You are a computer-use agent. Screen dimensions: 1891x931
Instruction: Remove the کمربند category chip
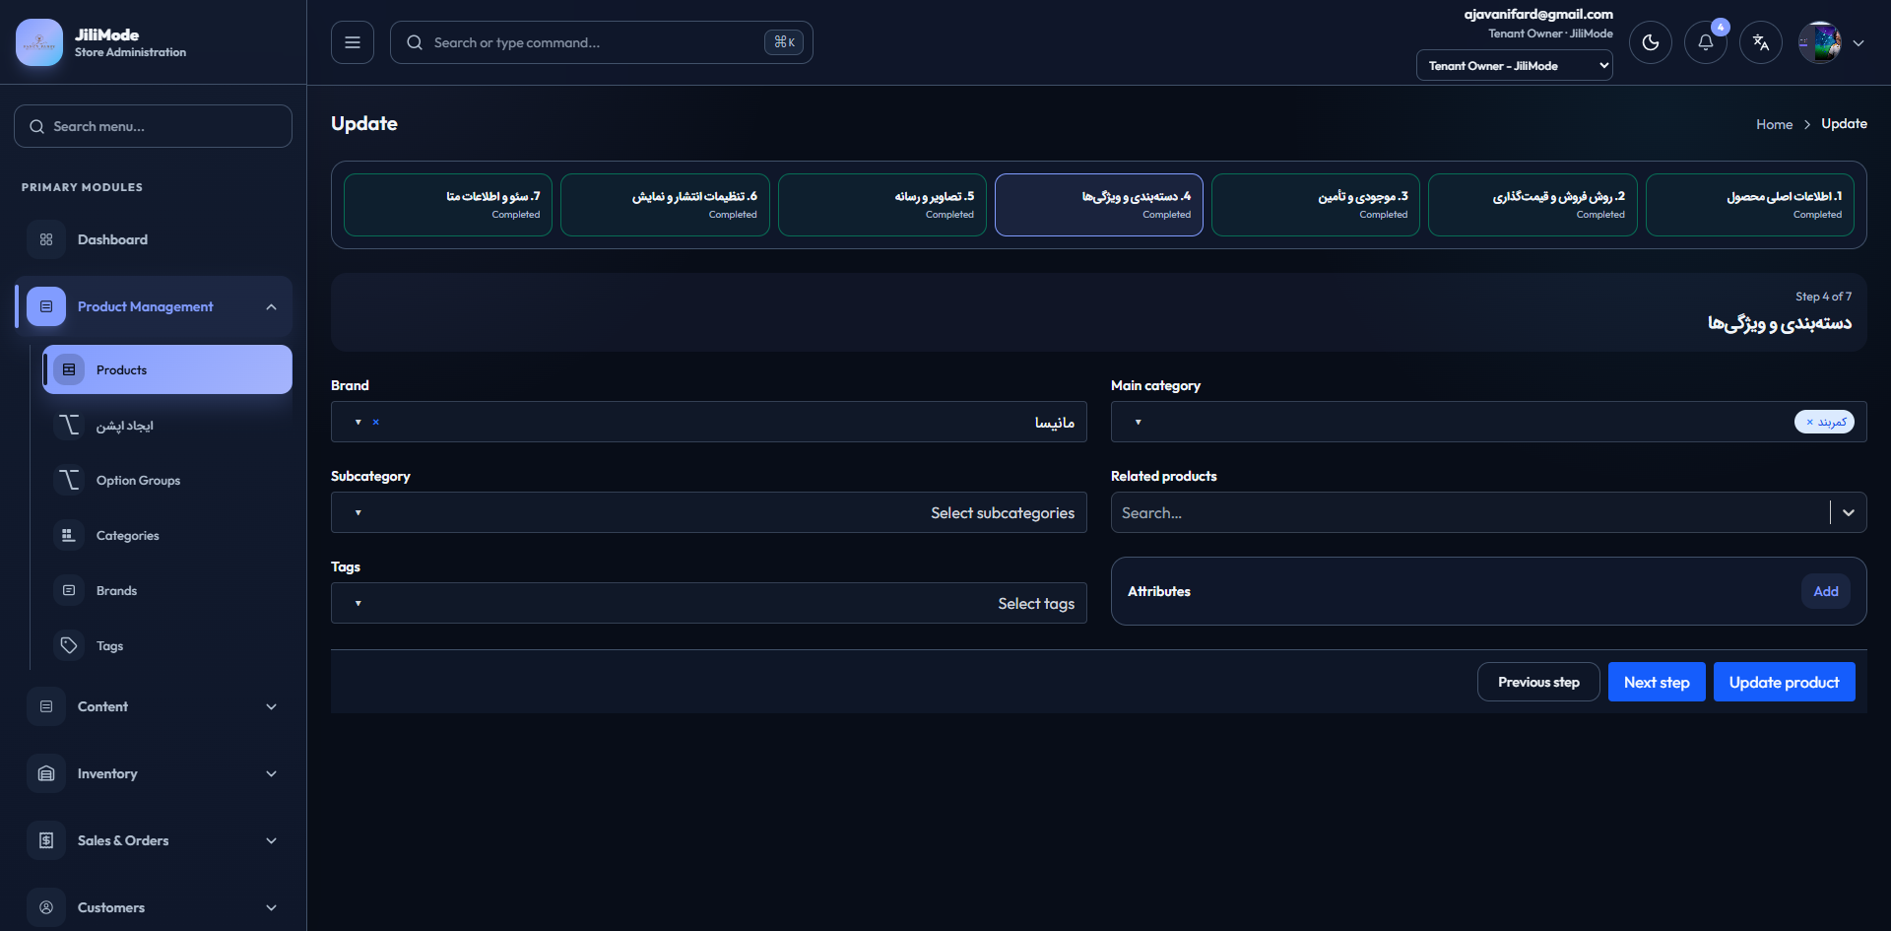(x=1809, y=422)
